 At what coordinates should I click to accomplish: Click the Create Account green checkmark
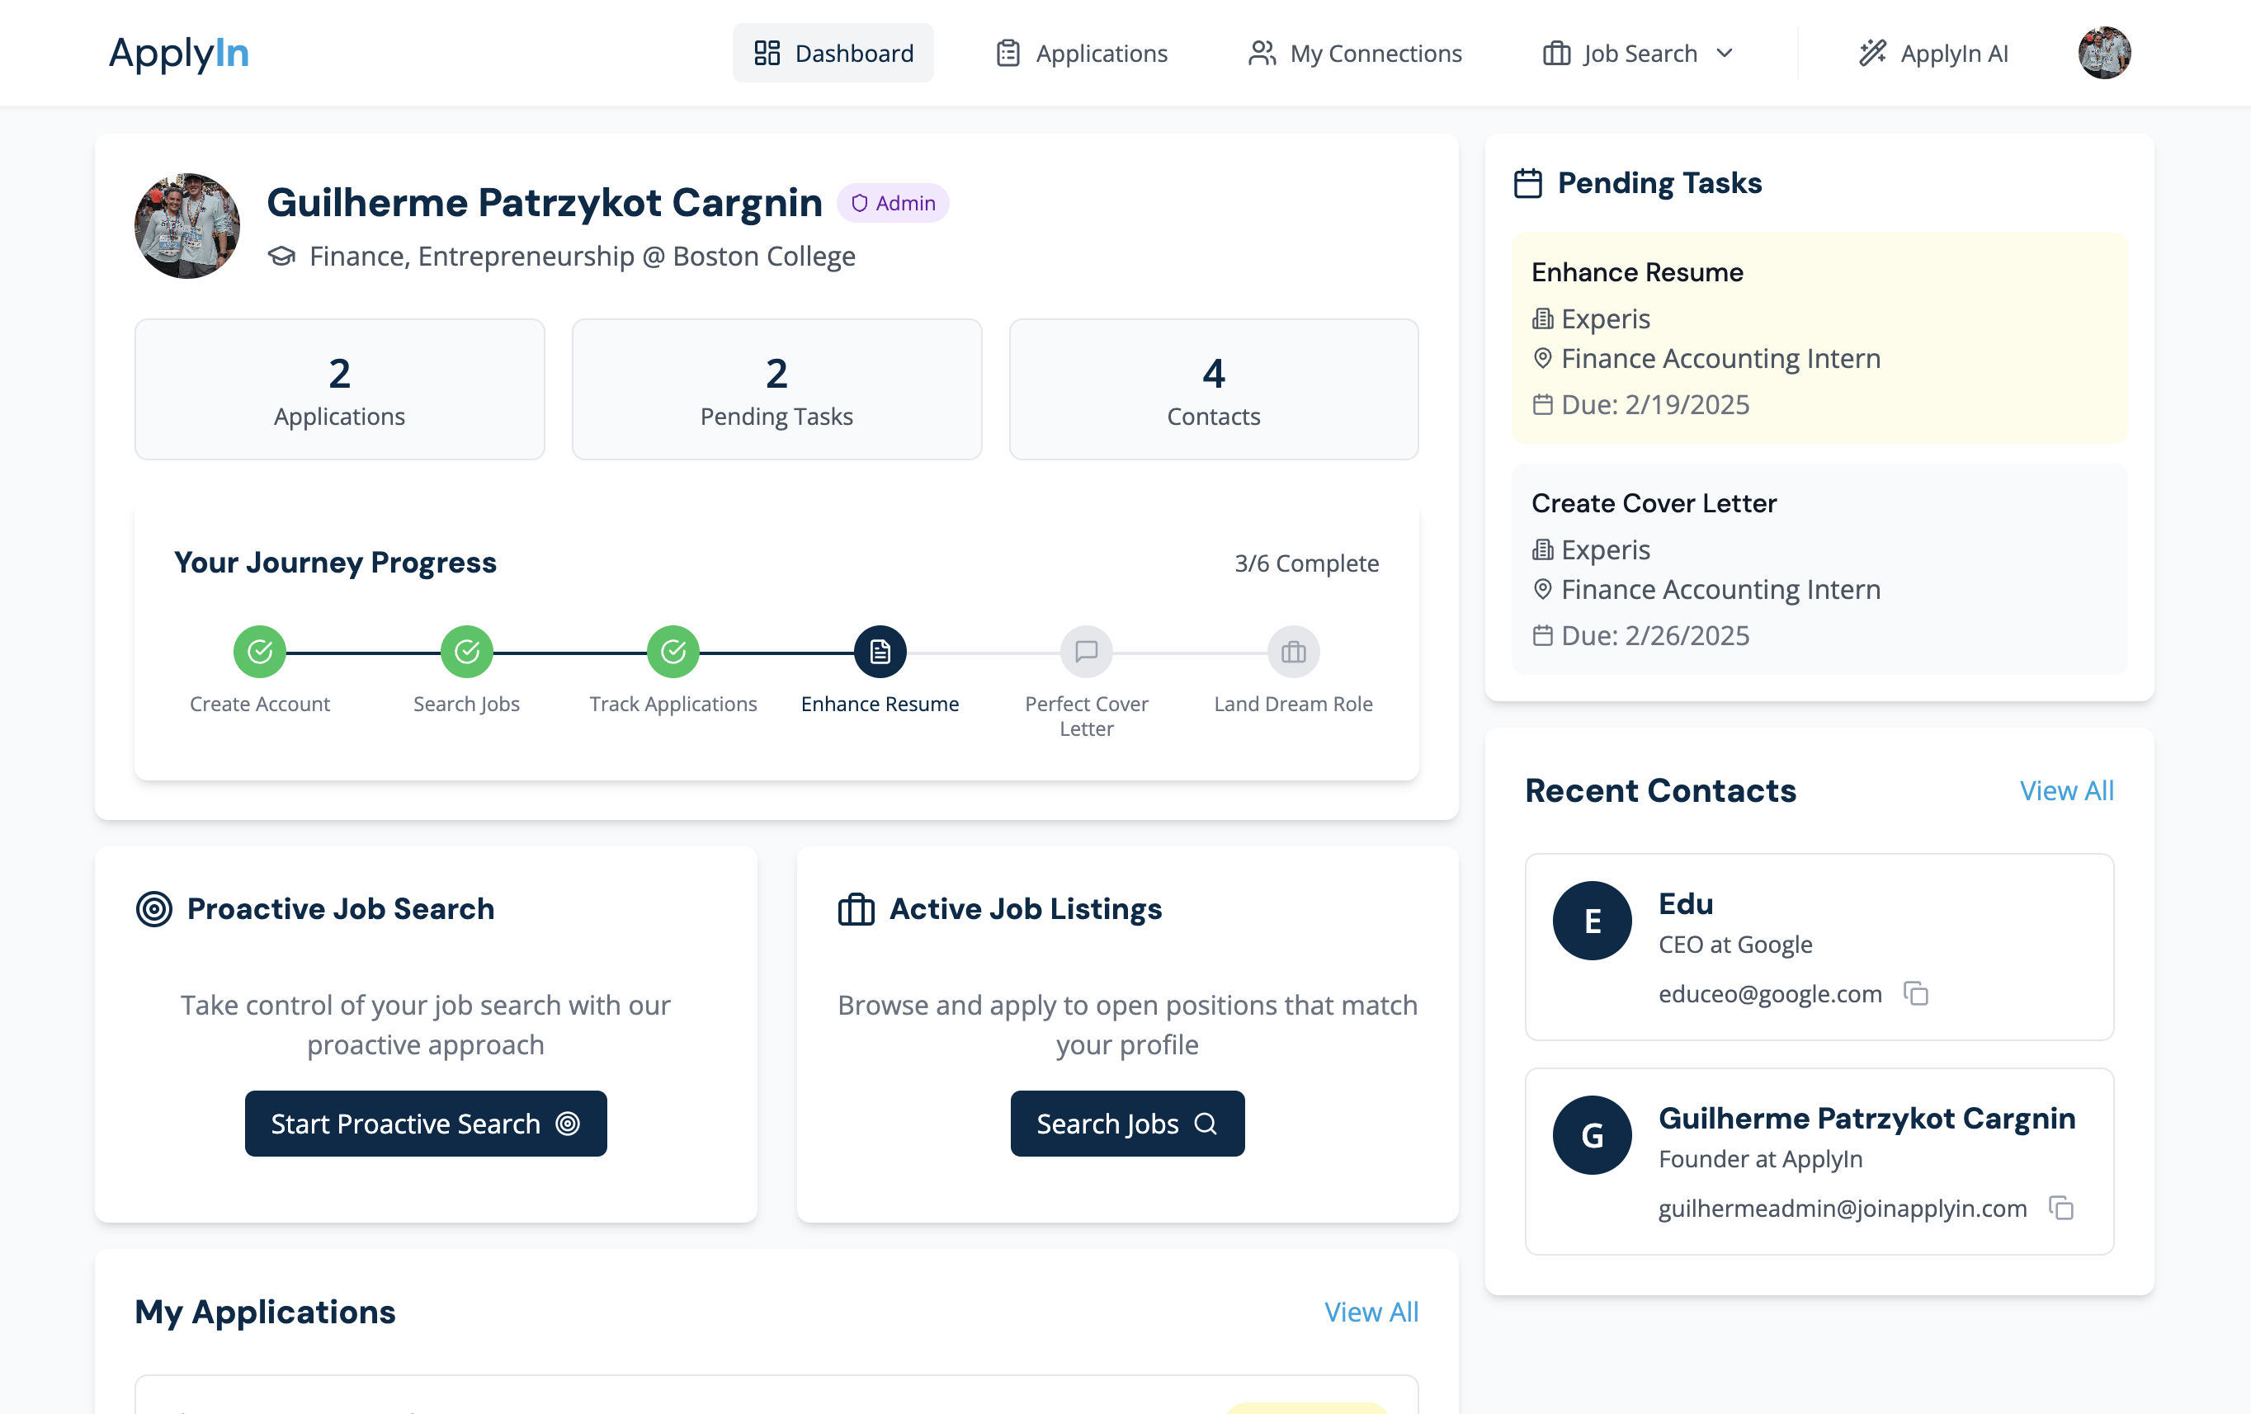click(x=260, y=652)
